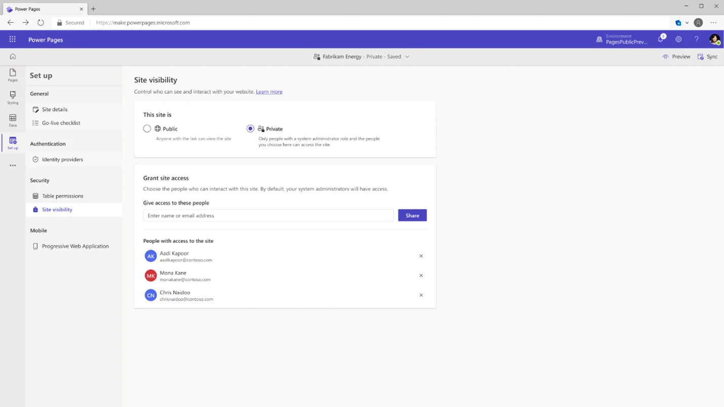Click the Set up sidebar icon
This screenshot has width=724, height=407.
tap(12, 143)
